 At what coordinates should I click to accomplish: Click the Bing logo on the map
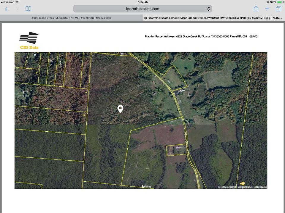click(146, 186)
